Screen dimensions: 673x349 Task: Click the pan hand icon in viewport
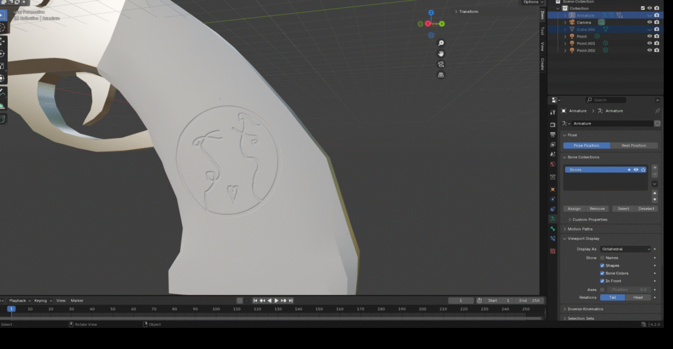[441, 53]
